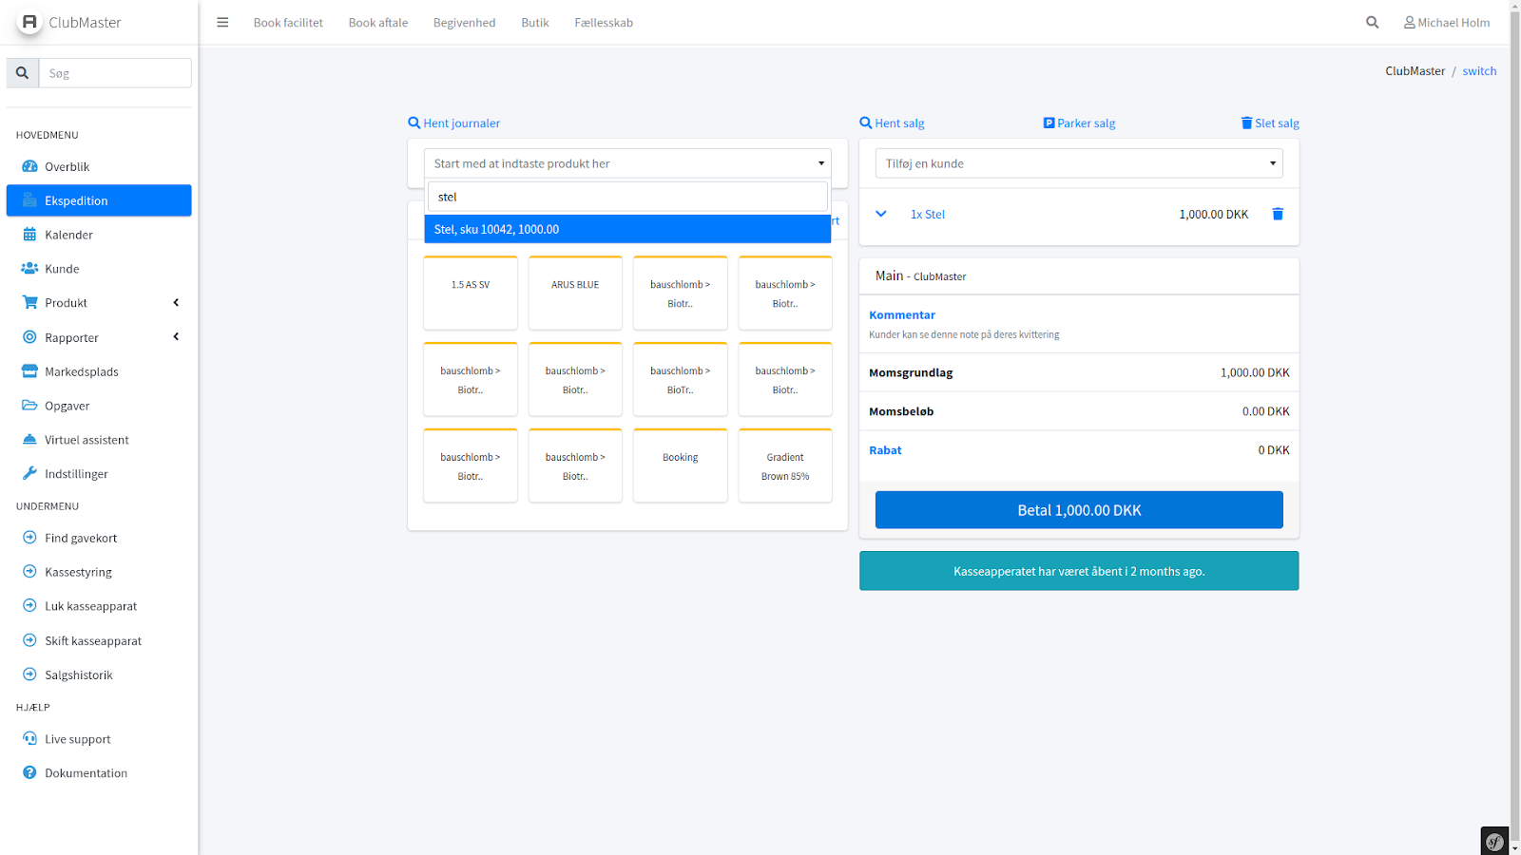Open the Tilføj en kunde dropdown
Screen dimensions: 1521x855
1078,163
